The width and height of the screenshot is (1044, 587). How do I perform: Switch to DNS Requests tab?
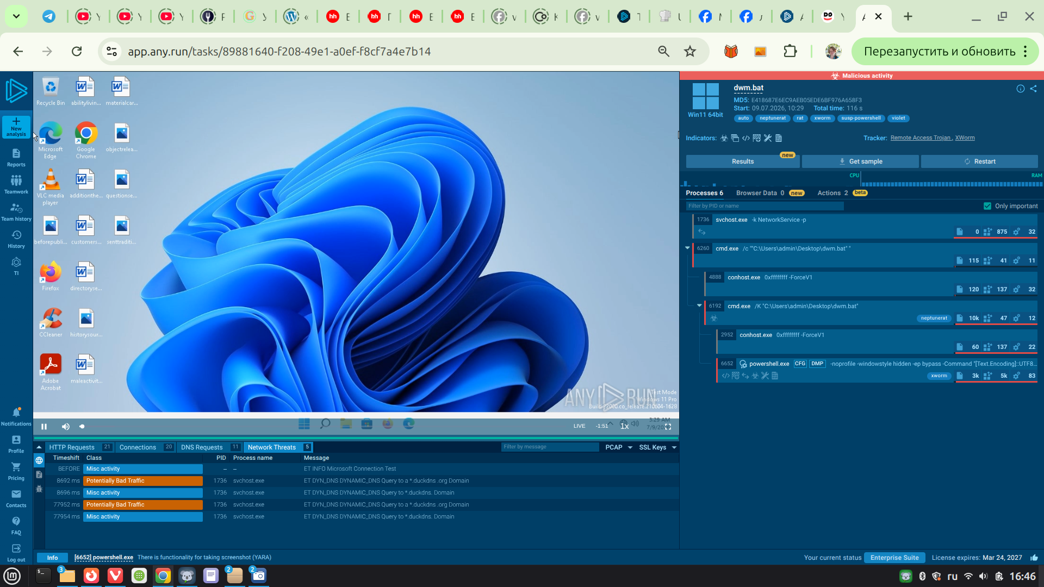(210, 447)
